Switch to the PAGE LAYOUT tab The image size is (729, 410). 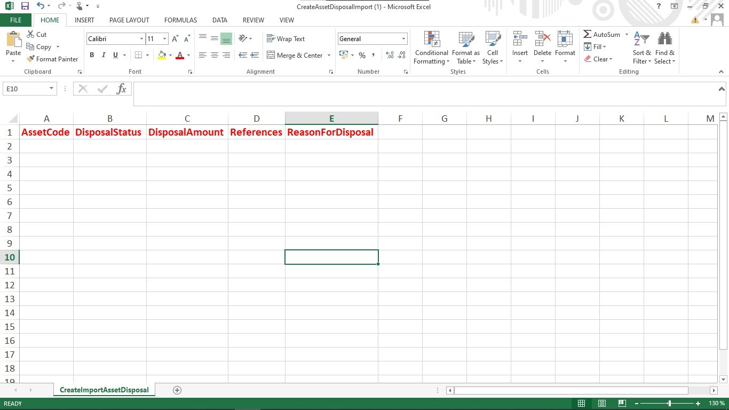tap(129, 20)
